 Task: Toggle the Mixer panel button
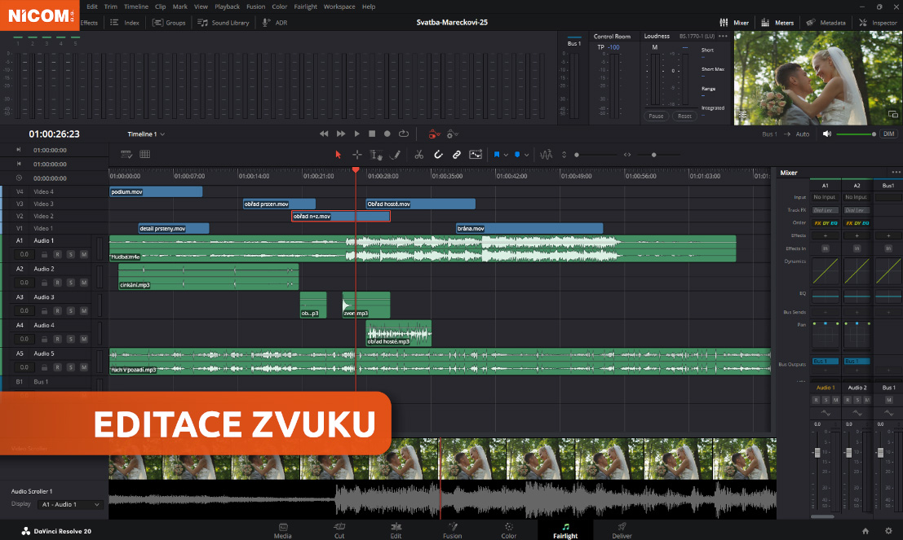[x=734, y=23]
